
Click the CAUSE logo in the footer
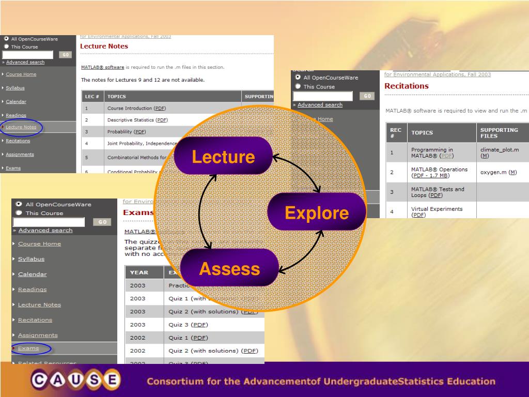(76, 380)
